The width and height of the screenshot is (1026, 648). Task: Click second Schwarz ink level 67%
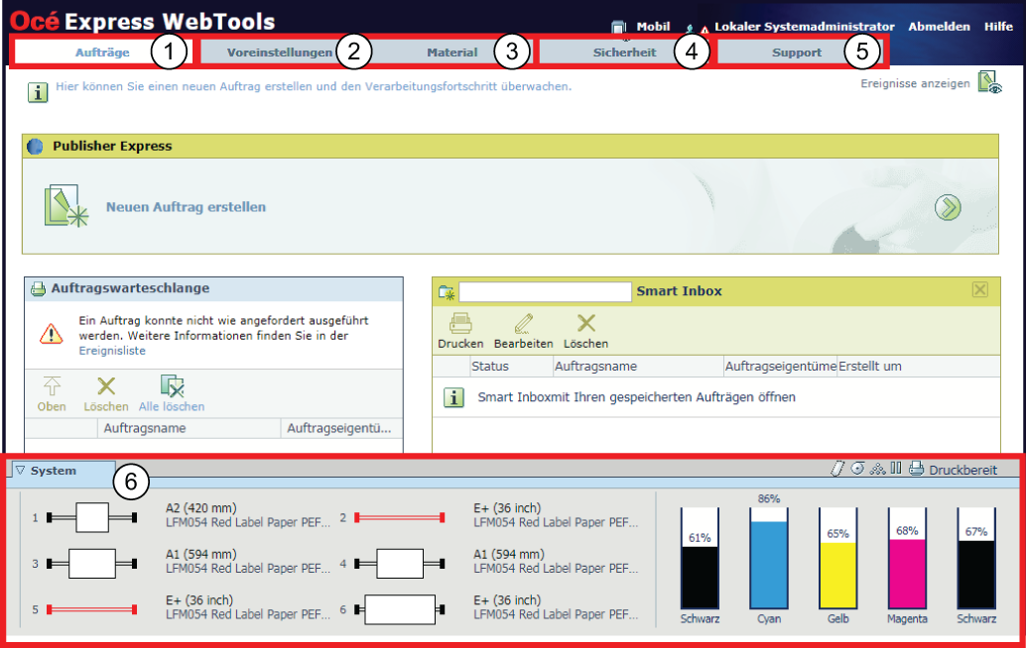click(x=976, y=559)
